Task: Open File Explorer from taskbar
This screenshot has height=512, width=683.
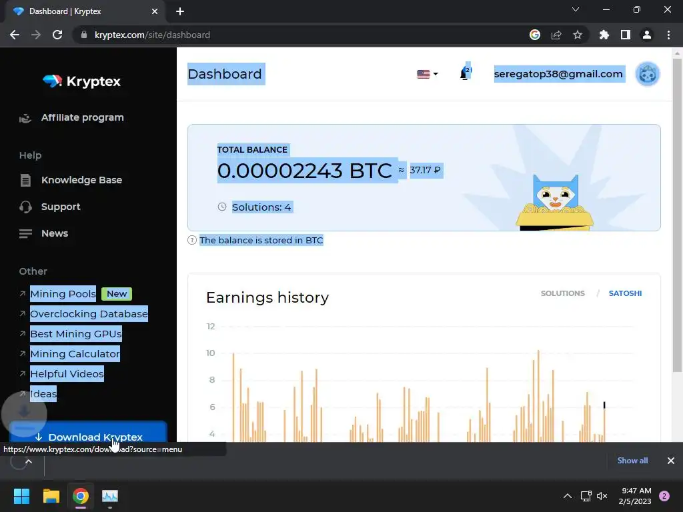Action: pos(51,496)
